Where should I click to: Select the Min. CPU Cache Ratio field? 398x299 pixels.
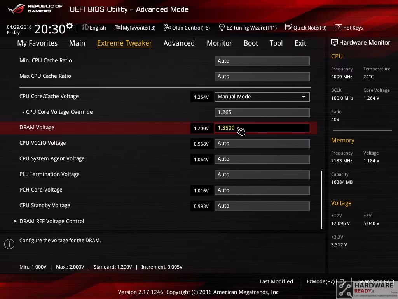point(262,61)
